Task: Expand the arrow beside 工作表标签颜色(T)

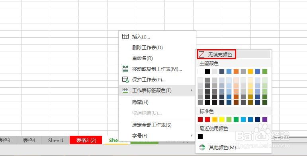Action: click(192, 91)
